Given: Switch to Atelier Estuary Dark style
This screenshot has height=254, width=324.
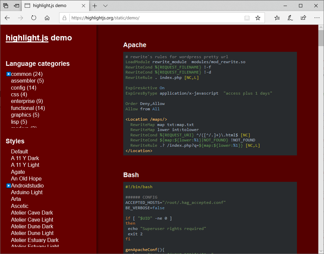Looking at the screenshot, I should (x=35, y=240).
